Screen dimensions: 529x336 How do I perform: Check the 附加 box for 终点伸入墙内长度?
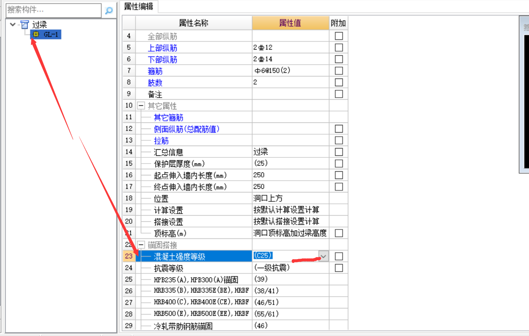pyautogui.click(x=339, y=187)
